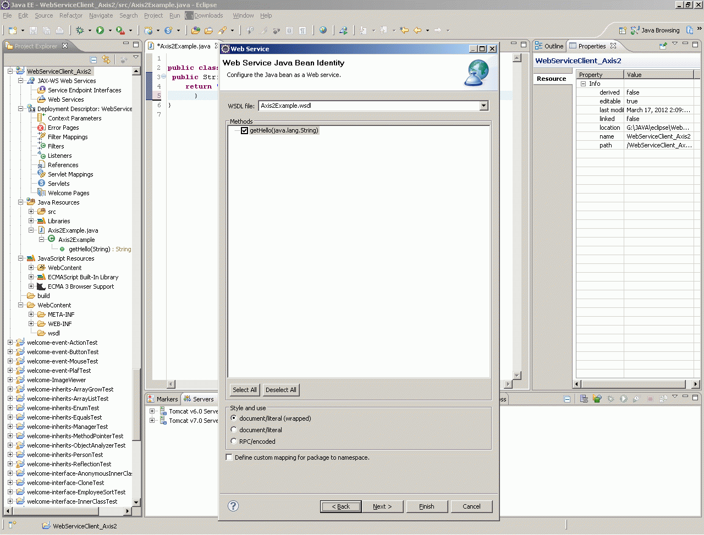Image resolution: width=704 pixels, height=535 pixels.
Task: Click the Finish button
Action: click(427, 506)
